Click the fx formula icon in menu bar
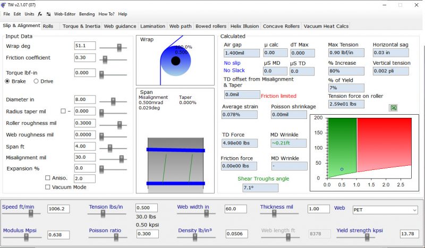 41,14
